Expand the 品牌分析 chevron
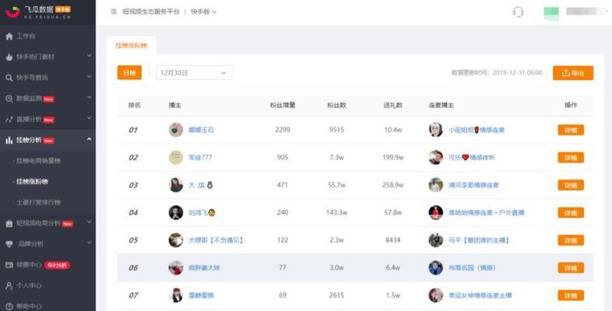Image resolution: width=612 pixels, height=311 pixels. coord(89,243)
